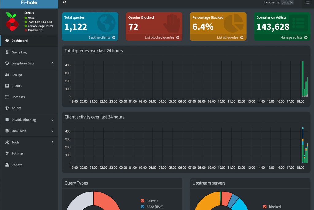Click the 1,122 total queries value
Screen dimensions: 314x210
pos(76,27)
